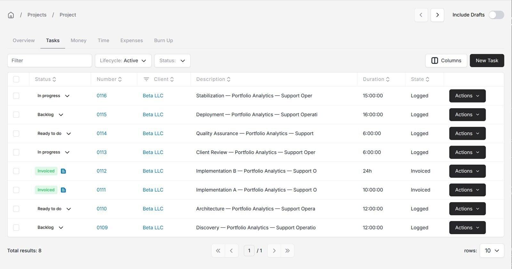
Task: Open invoice document icon for task 0111
Action: point(63,190)
